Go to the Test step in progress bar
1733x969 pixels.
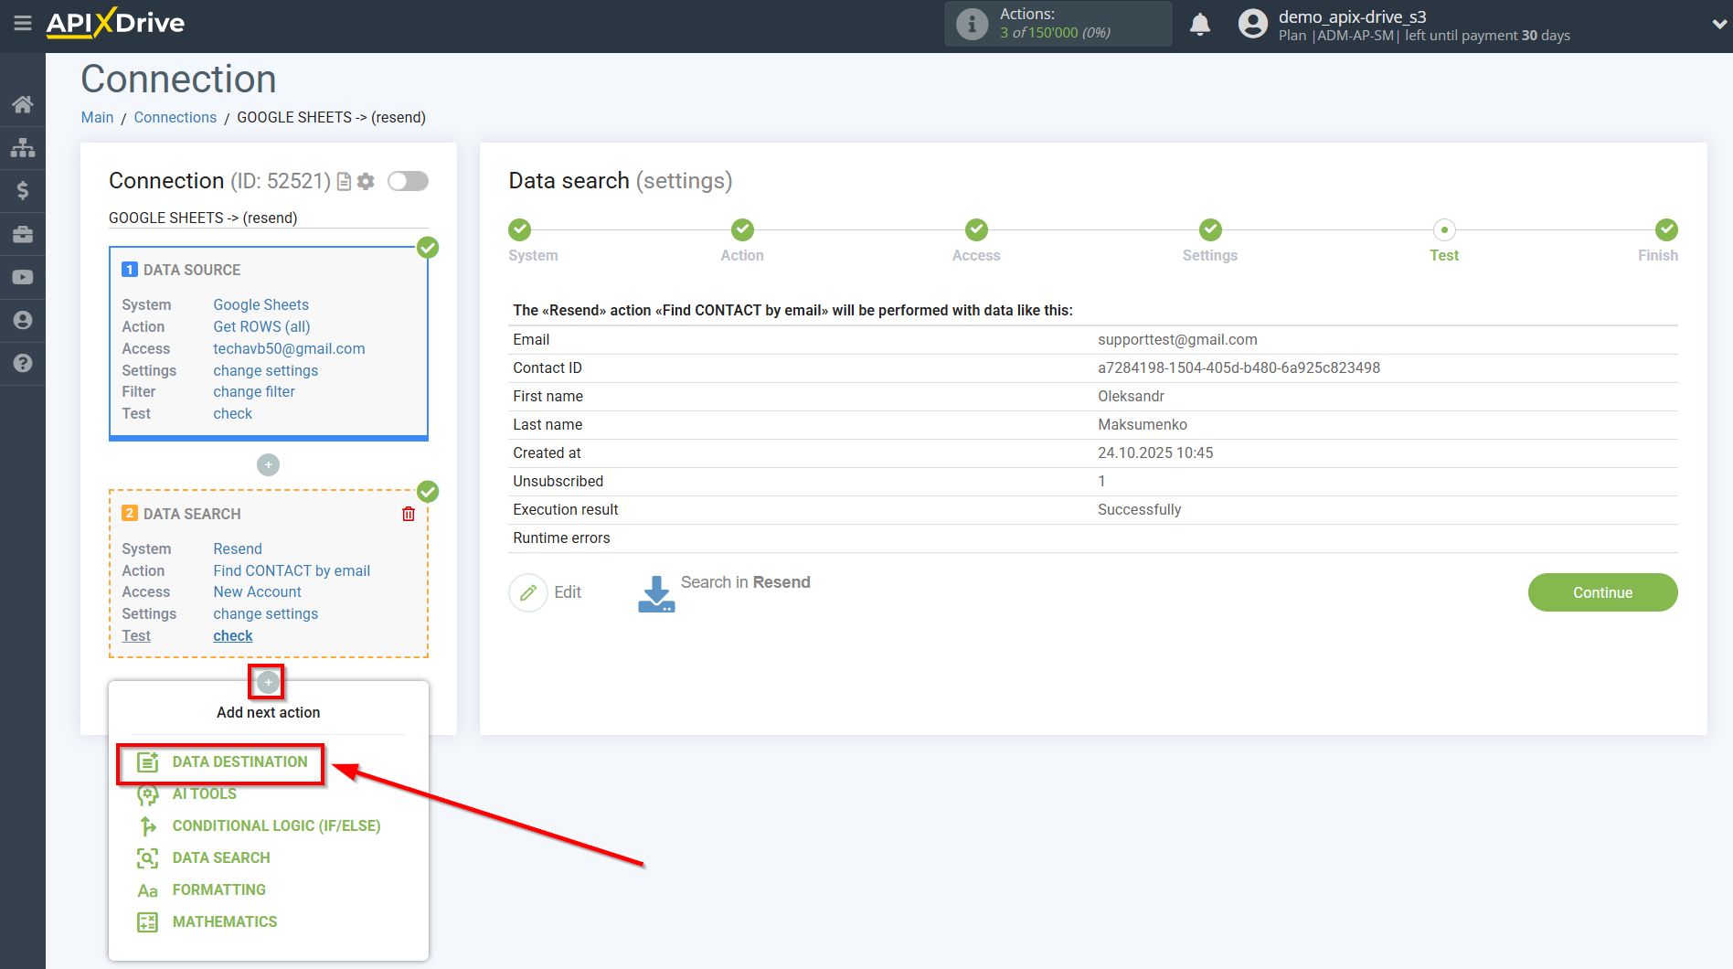tap(1444, 230)
